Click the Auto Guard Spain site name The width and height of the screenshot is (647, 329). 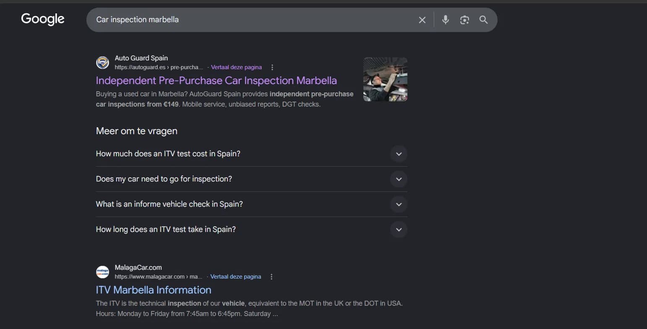tap(141, 58)
